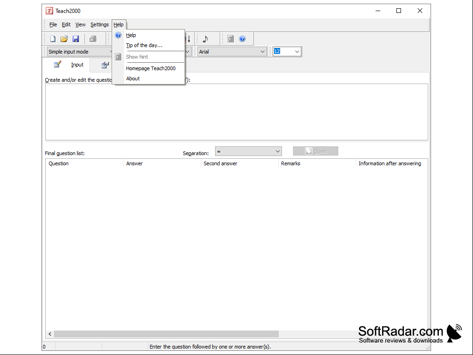The width and height of the screenshot is (473, 355).
Task: Open the File menu
Action: (x=53, y=25)
